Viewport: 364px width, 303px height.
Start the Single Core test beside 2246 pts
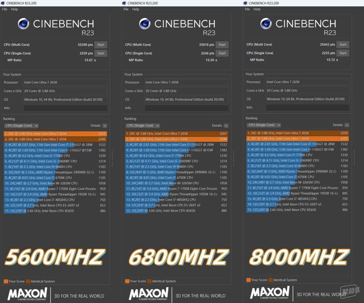coord(222,53)
